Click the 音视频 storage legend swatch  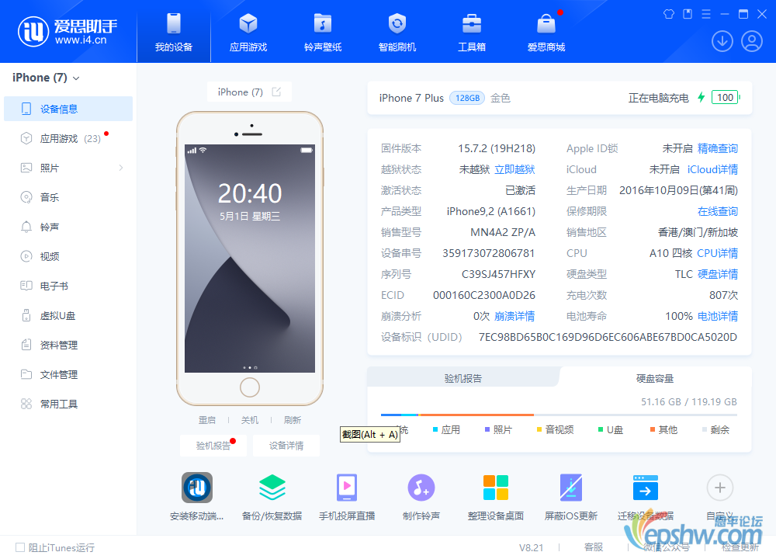click(539, 429)
